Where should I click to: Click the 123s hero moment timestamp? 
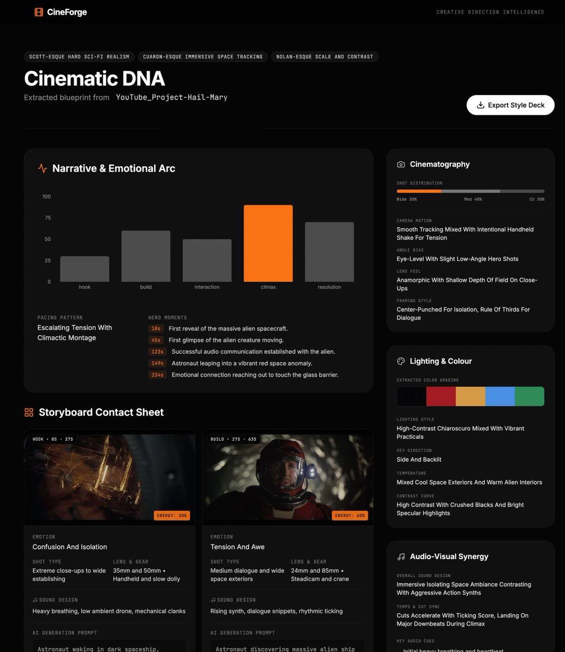[157, 352]
